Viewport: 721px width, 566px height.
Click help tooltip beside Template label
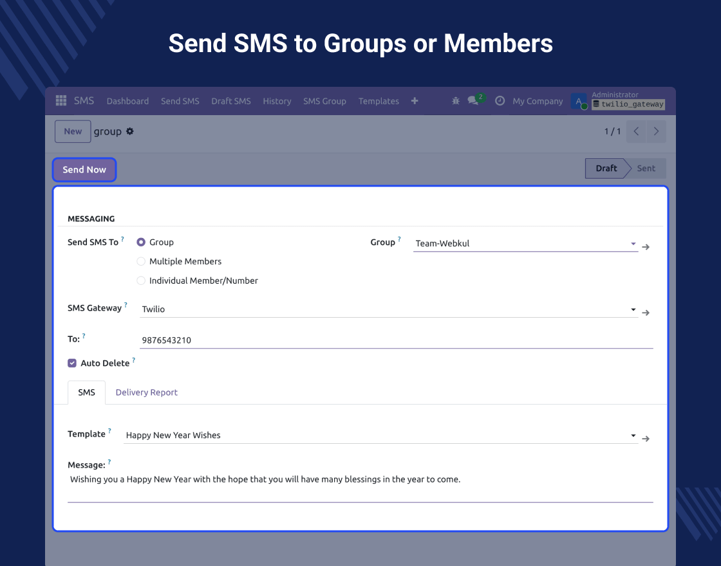(x=109, y=431)
